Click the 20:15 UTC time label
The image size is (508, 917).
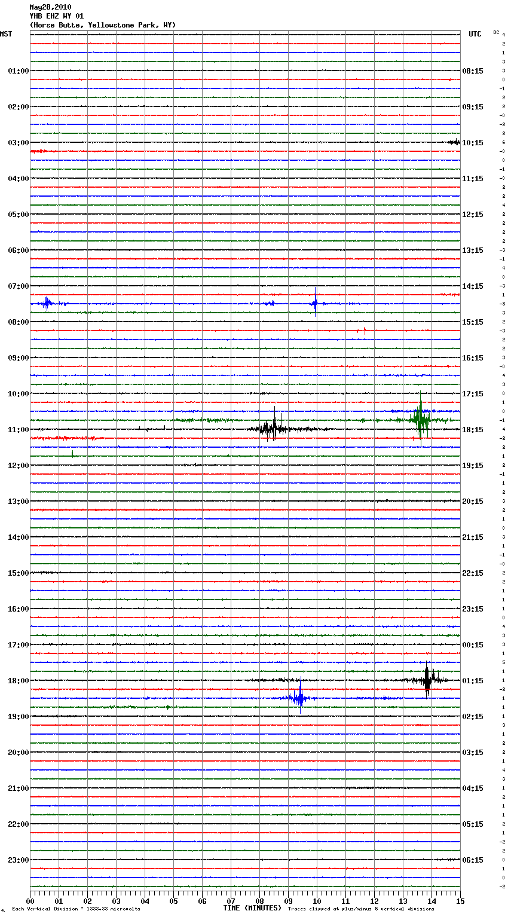tap(473, 502)
